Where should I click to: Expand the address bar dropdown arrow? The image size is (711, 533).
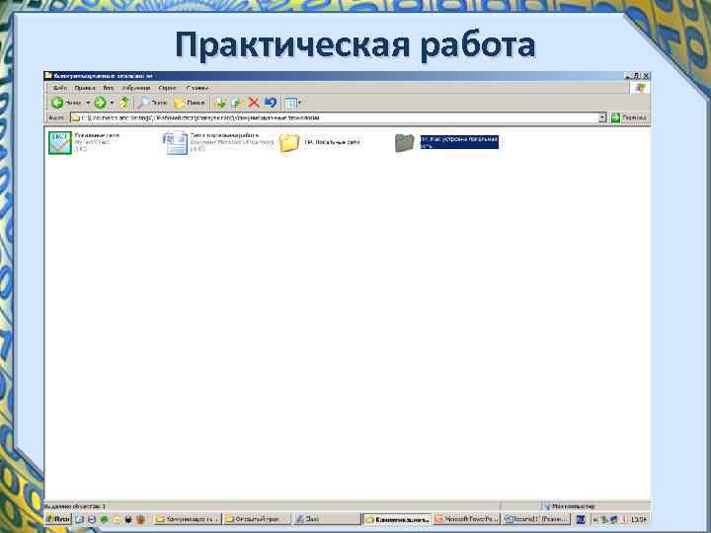[602, 117]
